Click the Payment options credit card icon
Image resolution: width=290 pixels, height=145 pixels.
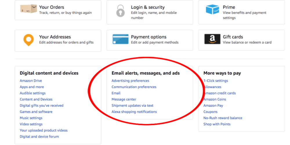tap(120, 39)
